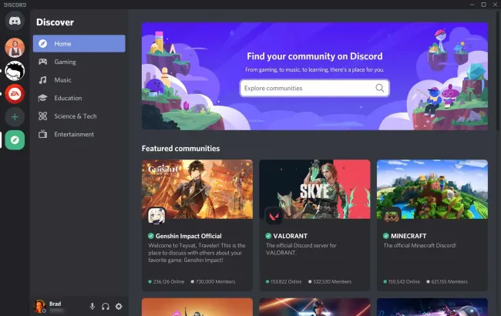Click the '532,530 Members' count
This screenshot has width=501, height=316.
[x=330, y=281]
